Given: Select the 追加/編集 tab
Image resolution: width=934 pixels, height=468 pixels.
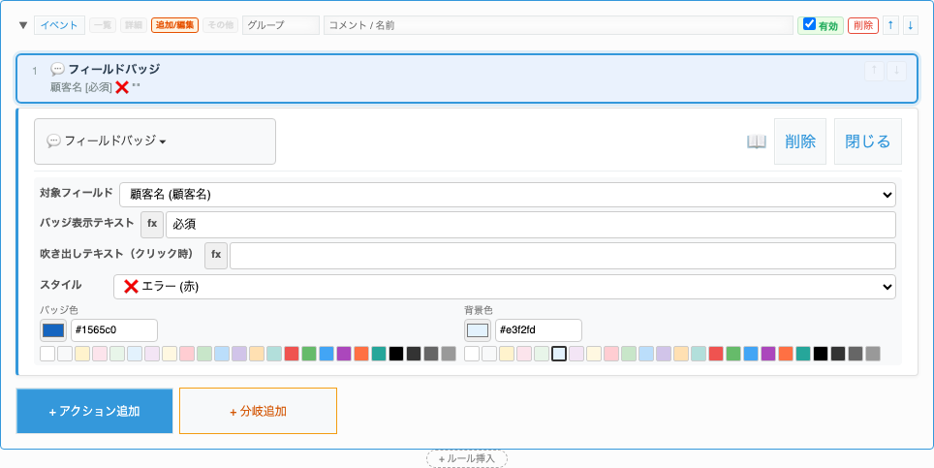Looking at the screenshot, I should click(175, 25).
